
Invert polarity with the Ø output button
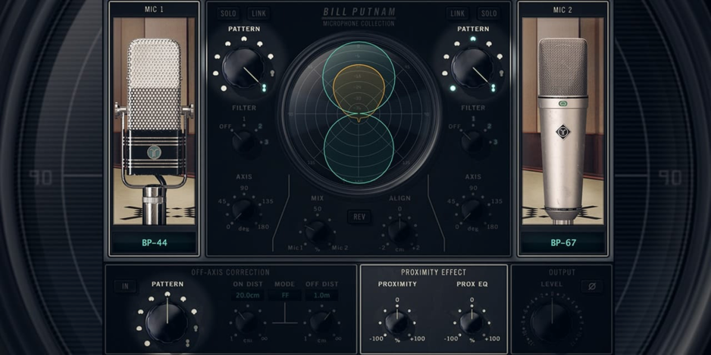[592, 286]
